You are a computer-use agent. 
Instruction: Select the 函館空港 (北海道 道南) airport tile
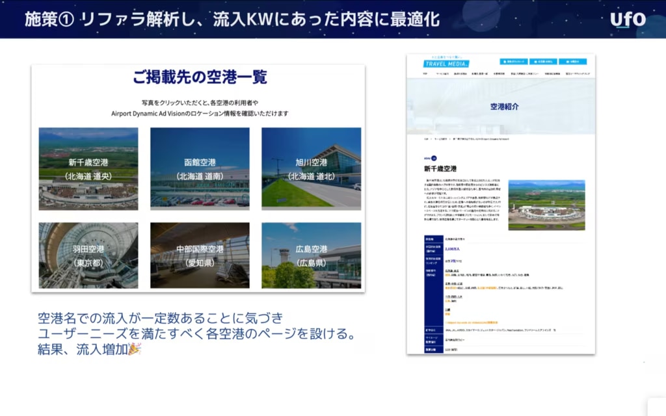click(200, 168)
